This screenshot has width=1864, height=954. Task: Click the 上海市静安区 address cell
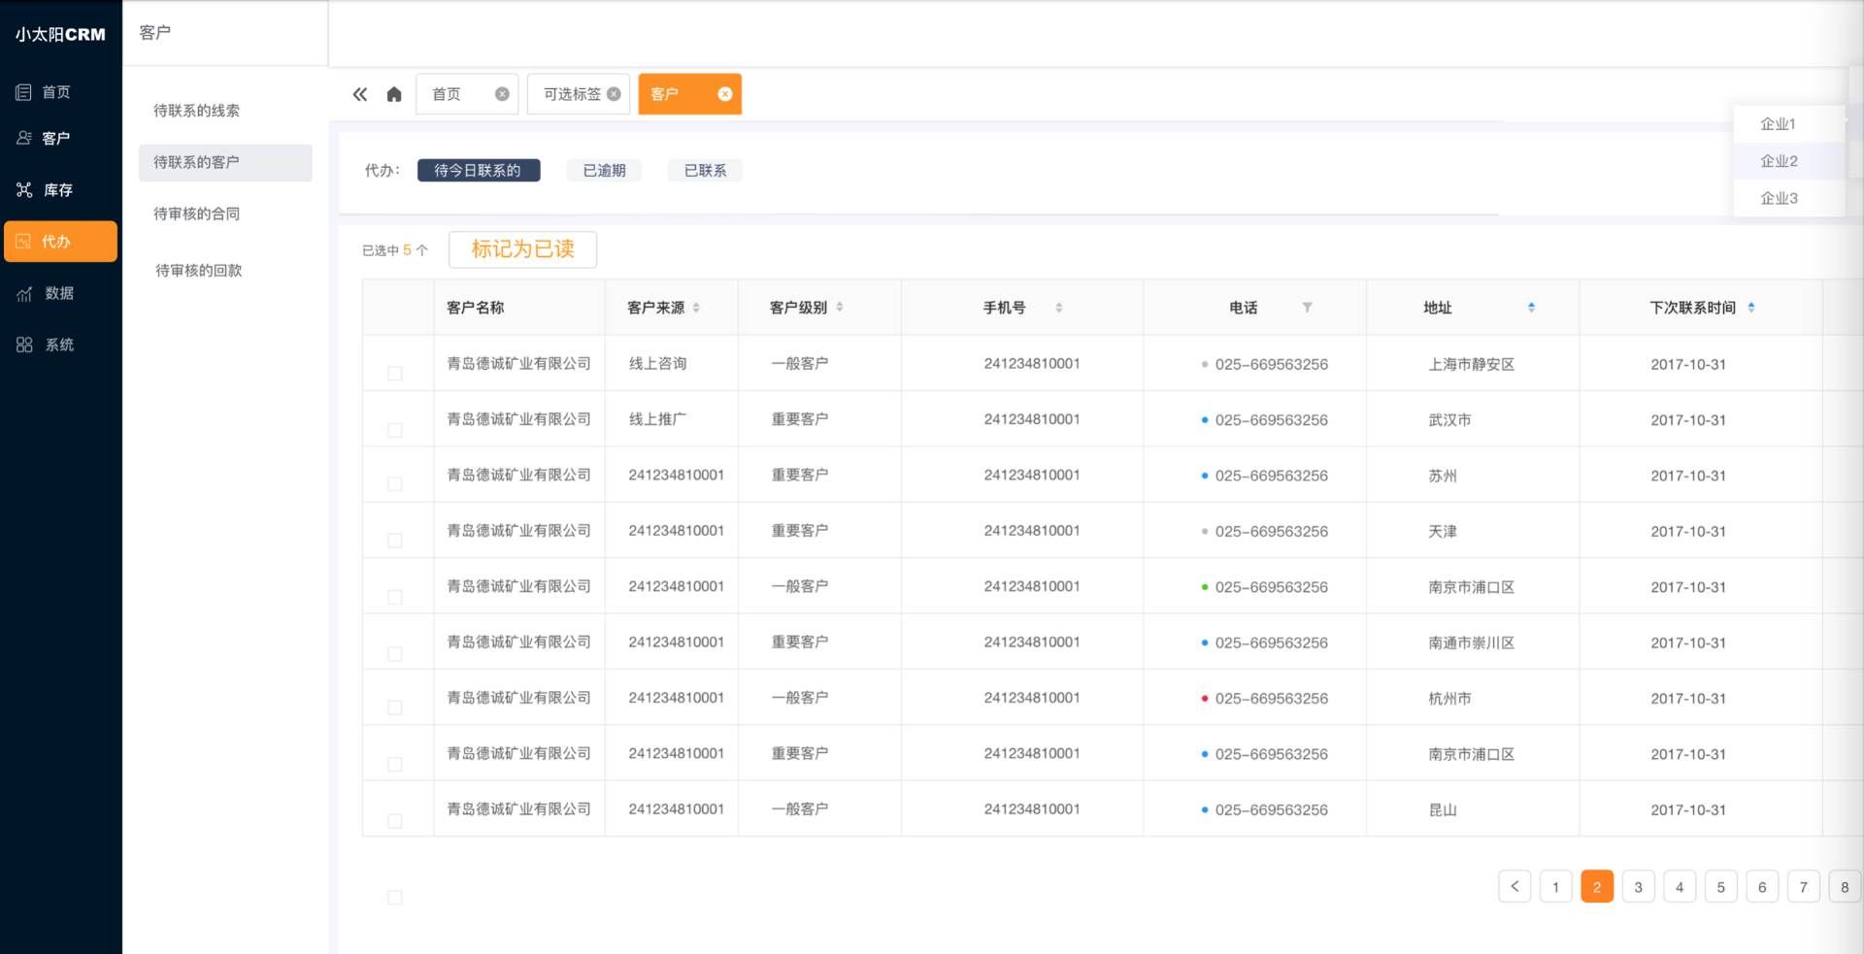pyautogui.click(x=1472, y=365)
